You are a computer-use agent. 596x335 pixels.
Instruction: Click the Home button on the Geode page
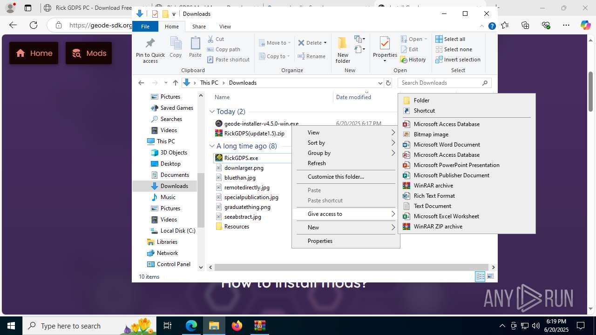[x=34, y=53]
